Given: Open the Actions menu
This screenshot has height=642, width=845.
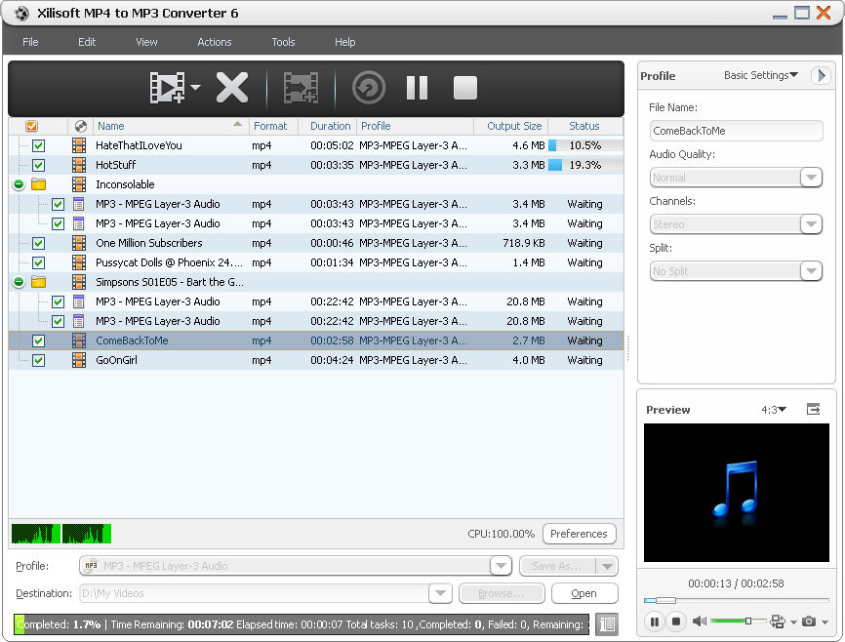Looking at the screenshot, I should [x=214, y=42].
